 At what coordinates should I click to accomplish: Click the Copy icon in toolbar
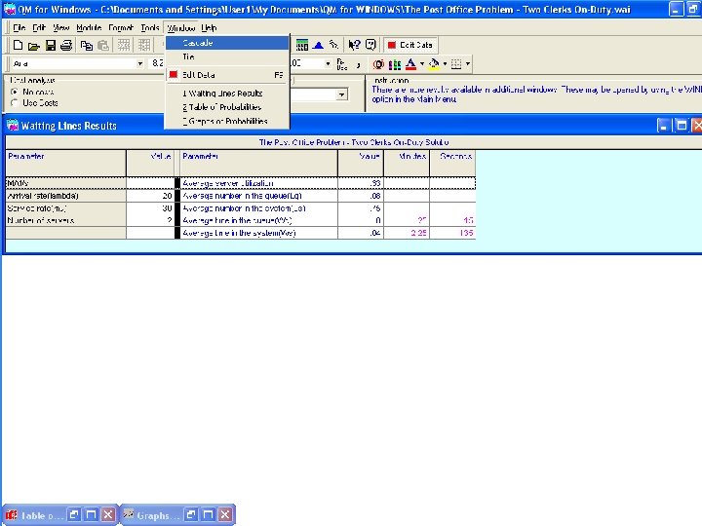click(87, 45)
